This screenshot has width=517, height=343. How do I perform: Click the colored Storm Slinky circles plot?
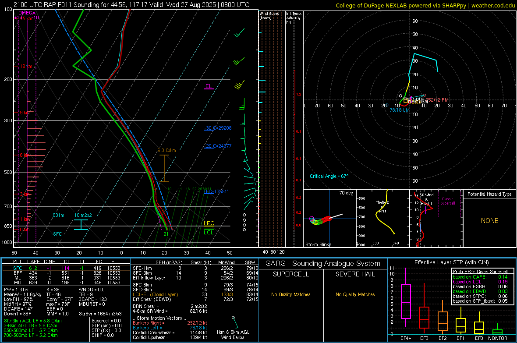tap(320, 220)
